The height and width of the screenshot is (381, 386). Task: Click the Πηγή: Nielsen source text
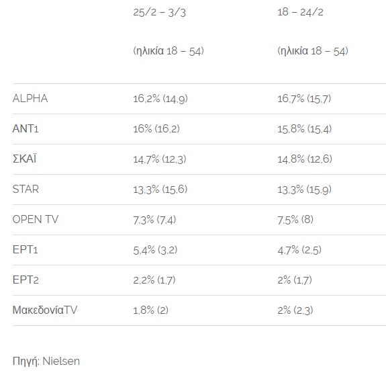pos(46,362)
